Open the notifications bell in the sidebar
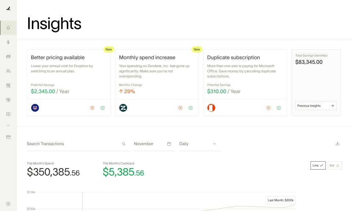 [x=8, y=27]
